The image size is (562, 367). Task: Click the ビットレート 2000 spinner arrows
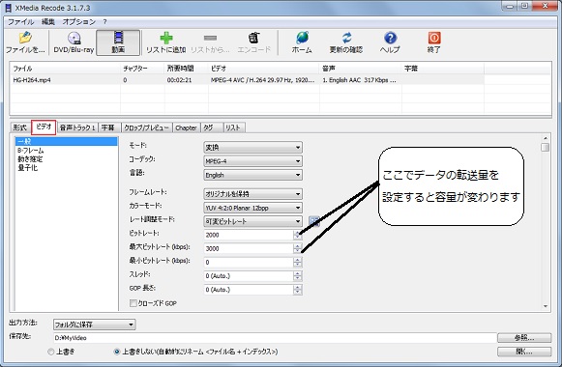click(x=297, y=235)
